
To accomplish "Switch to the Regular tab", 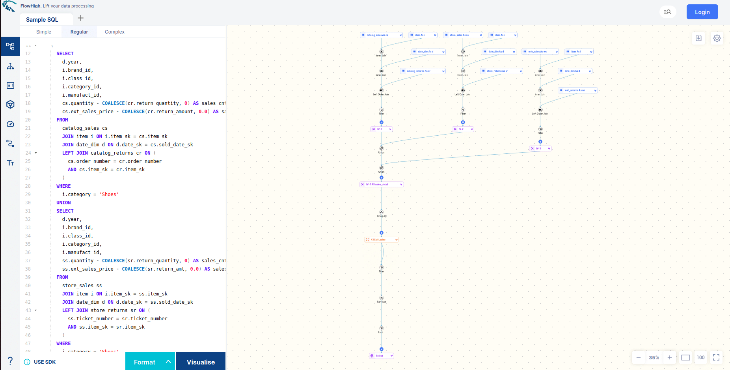I will point(79,32).
